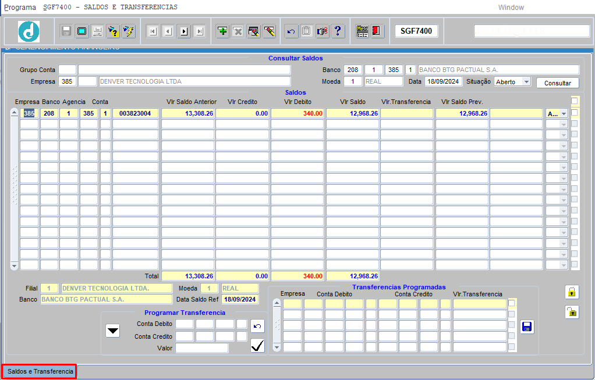Click first Conta Debito field in Programar Transferencia
Image resolution: width=595 pixels, height=380 pixels.
point(185,324)
